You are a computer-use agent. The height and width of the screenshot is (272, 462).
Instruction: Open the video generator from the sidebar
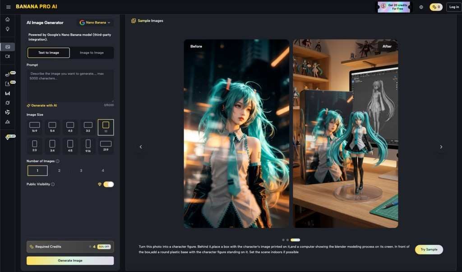click(7, 56)
